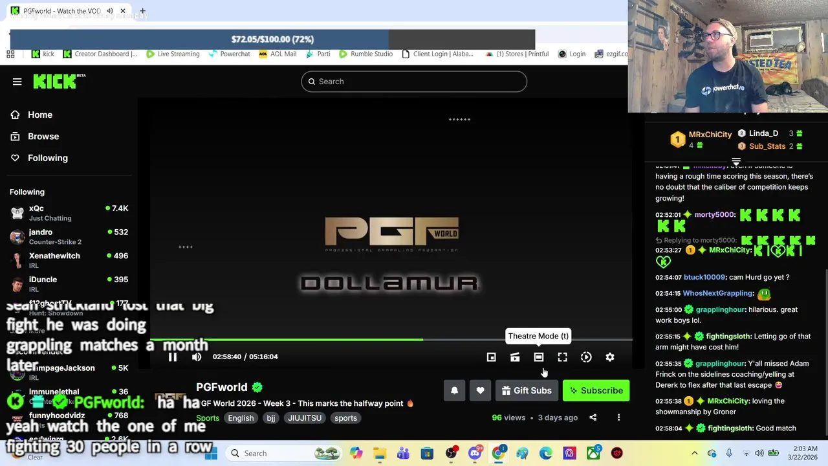Open Live Streaming bookmark
Screen dimensions: 828x466
coord(173,54)
